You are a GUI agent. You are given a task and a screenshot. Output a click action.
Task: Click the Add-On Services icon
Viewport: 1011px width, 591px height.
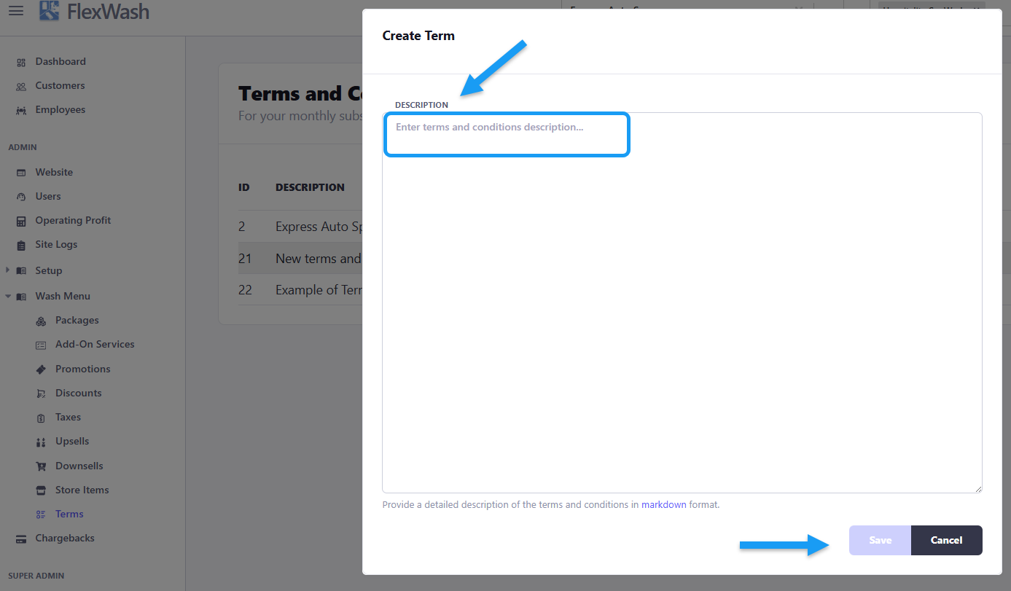point(41,345)
